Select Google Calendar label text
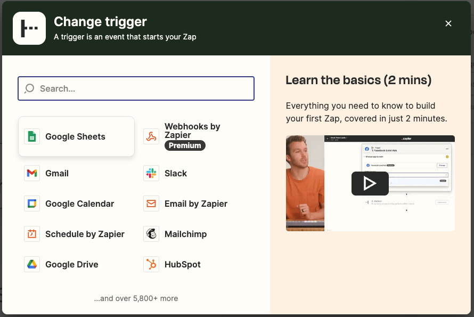474x317 pixels. (x=79, y=204)
